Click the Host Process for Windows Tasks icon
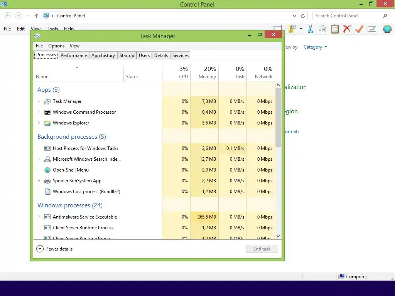This screenshot has width=395, height=296. [47, 148]
